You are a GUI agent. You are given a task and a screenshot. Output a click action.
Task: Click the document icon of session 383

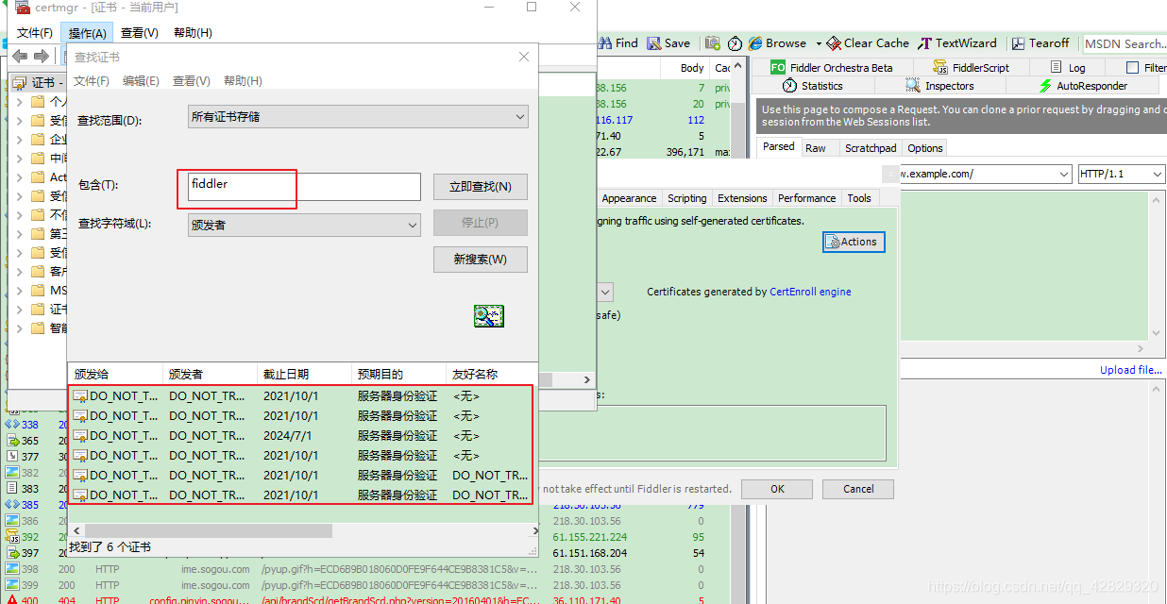click(x=12, y=488)
